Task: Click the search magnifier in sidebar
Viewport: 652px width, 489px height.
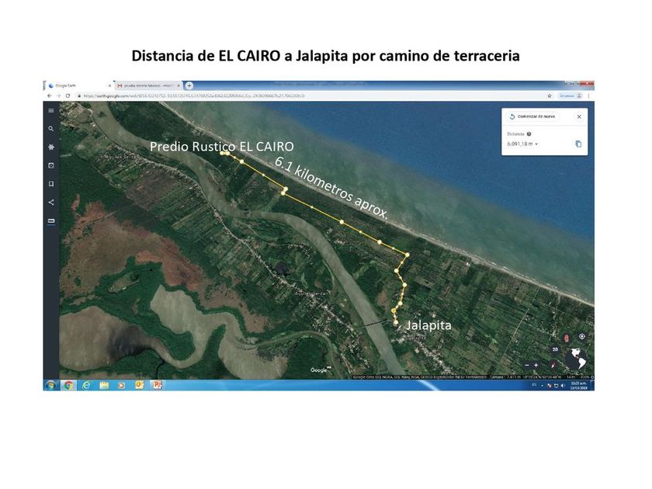Action: [51, 129]
